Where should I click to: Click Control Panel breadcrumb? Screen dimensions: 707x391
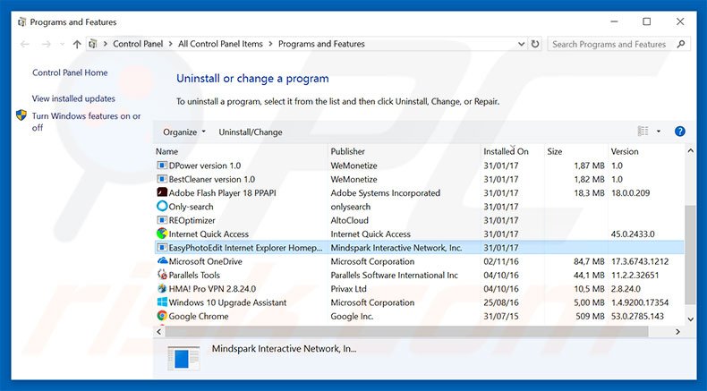point(138,44)
